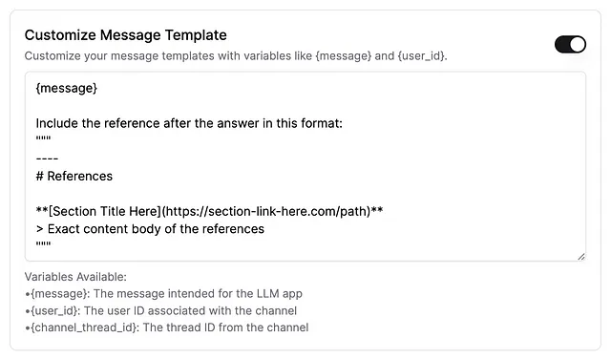Click the '[Section Title Here]' markdown link line
The height and width of the screenshot is (359, 611).
[209, 211]
